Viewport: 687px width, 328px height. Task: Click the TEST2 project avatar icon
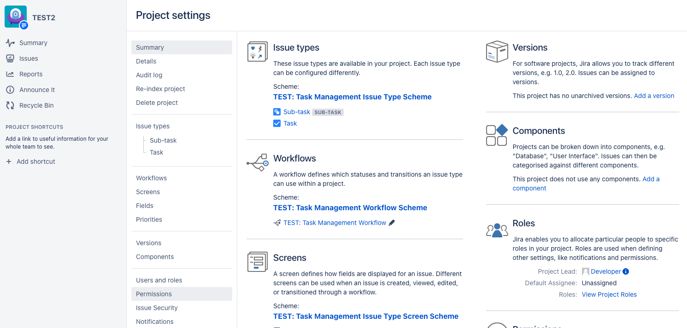(x=16, y=17)
